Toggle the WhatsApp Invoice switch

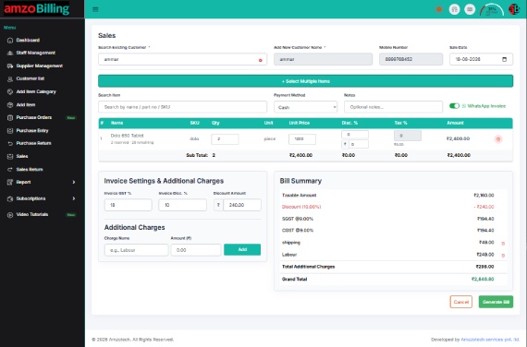[454, 106]
